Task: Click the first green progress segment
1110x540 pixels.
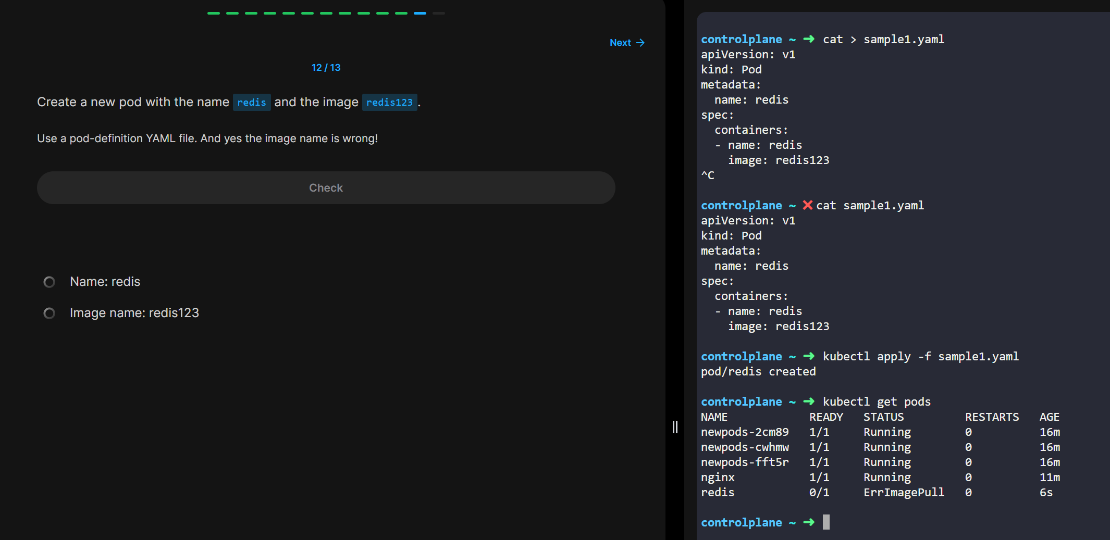Action: point(214,13)
